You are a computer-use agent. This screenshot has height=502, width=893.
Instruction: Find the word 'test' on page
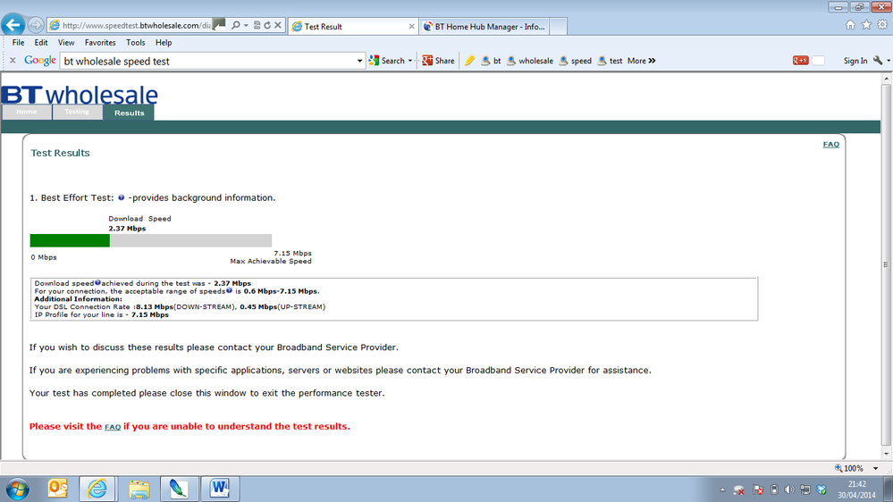coord(610,61)
